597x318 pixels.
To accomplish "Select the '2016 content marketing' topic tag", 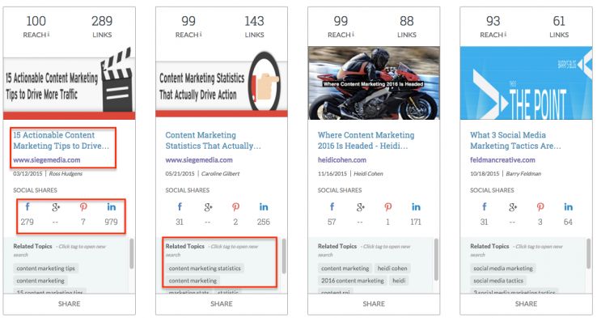I will pyautogui.click(x=353, y=281).
